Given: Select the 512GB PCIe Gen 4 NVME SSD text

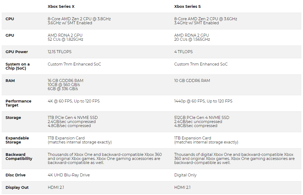Looking at the screenshot, I should point(202,118).
